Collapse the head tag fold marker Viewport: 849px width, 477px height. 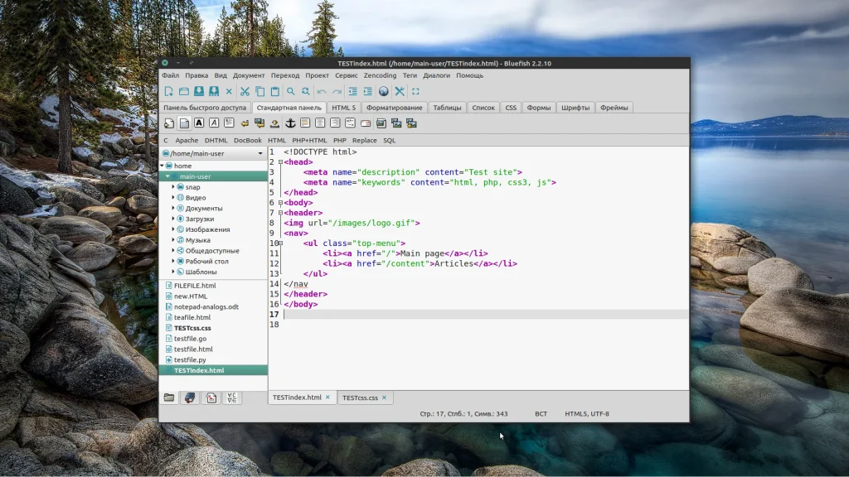tap(281, 162)
